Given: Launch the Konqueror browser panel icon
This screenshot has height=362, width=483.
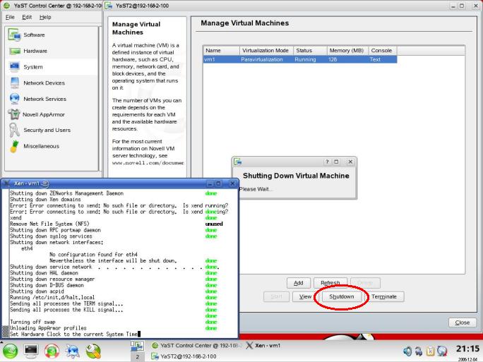Looking at the screenshot, I should [73, 351].
